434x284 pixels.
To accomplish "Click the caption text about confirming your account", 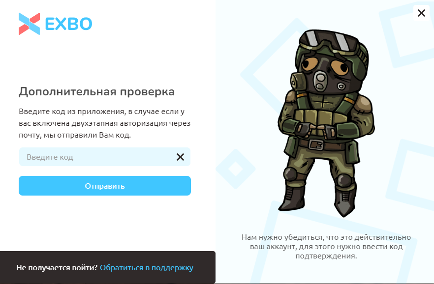I will (x=326, y=247).
